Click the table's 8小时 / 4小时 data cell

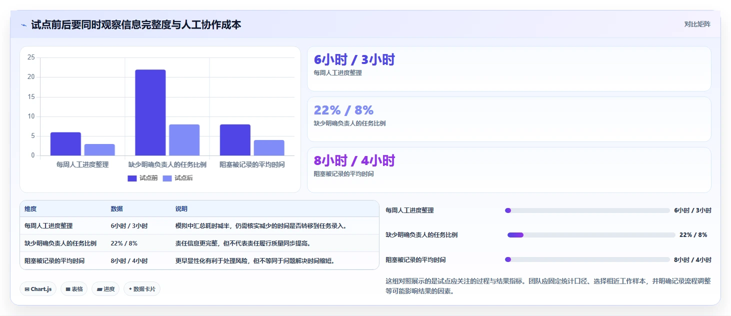click(x=129, y=261)
